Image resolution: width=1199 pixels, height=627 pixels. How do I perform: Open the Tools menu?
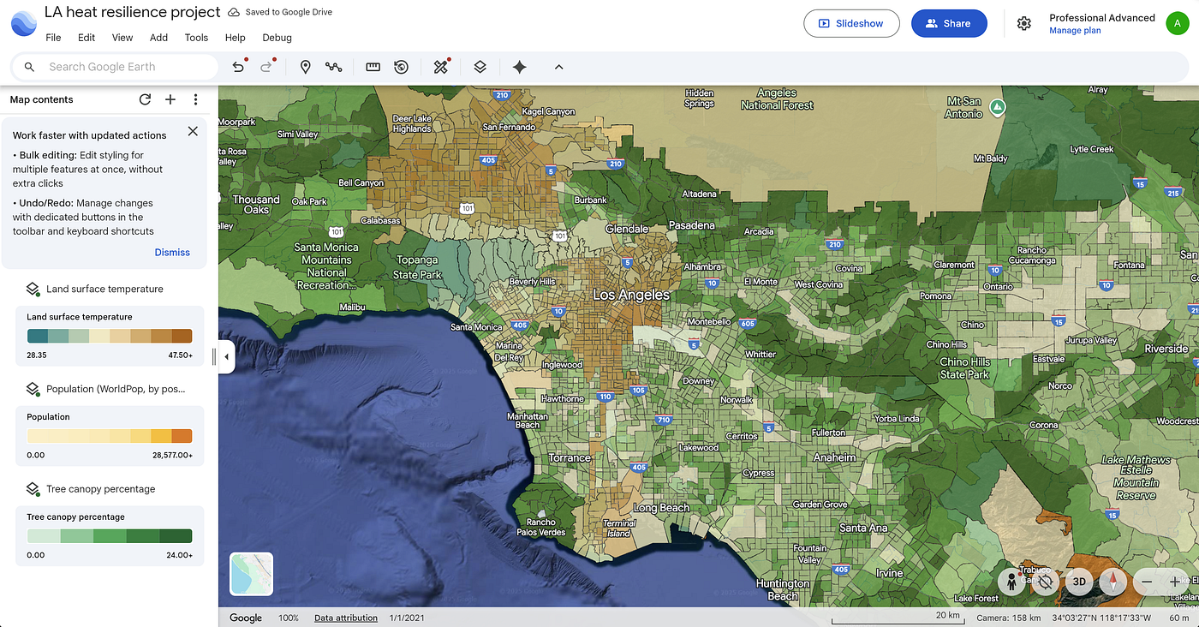[196, 38]
